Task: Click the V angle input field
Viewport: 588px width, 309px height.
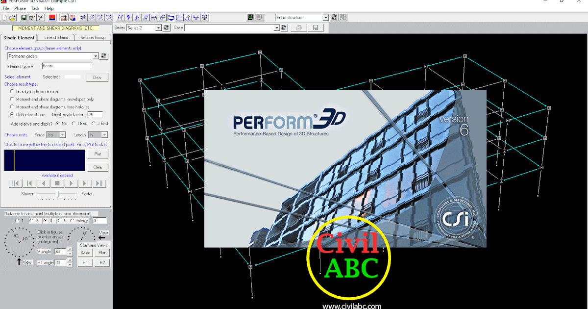Action: pos(60,252)
